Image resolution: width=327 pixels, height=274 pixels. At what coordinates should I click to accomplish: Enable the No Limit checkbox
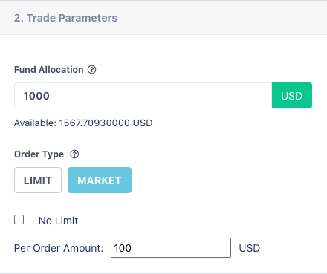[x=19, y=220]
